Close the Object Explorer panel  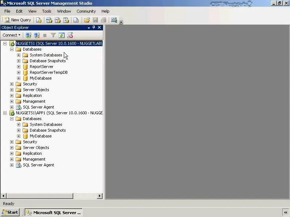coord(99,27)
